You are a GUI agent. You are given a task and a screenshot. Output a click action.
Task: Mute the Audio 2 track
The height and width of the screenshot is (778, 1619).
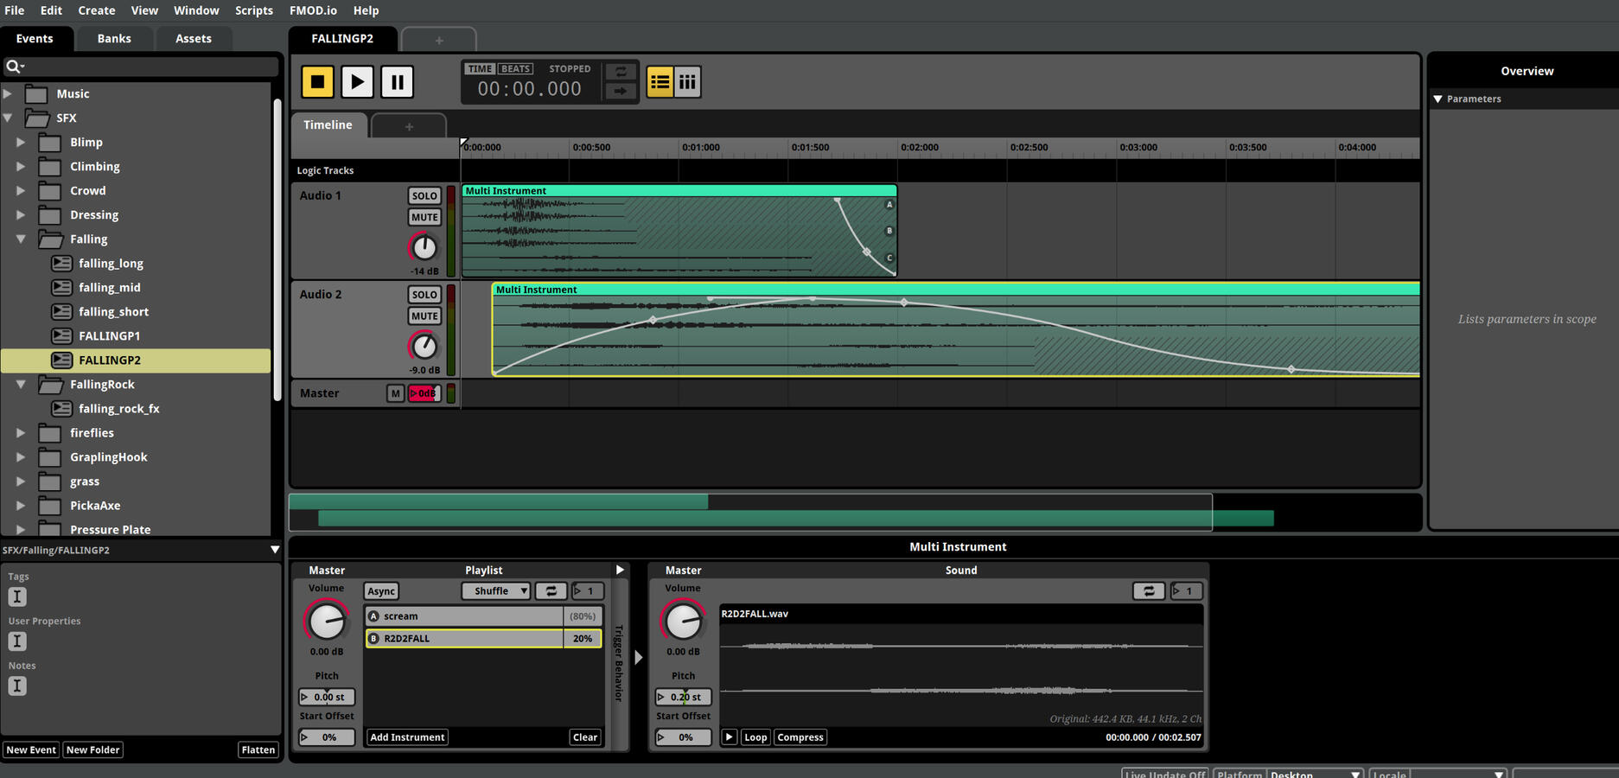424,316
